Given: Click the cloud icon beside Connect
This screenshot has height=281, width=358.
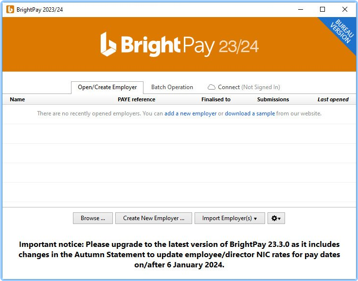Looking at the screenshot, I should 212,87.
